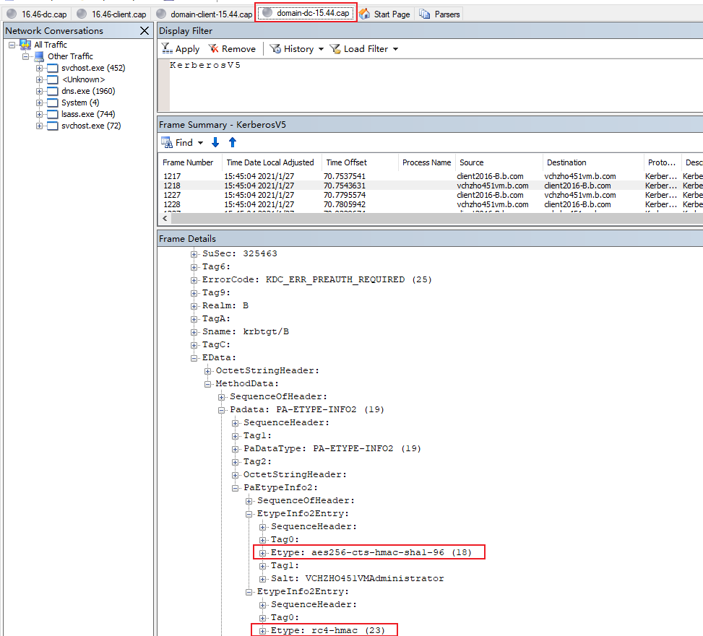The width and height of the screenshot is (703, 636).
Task: Open the Find dropdown arrow
Action: point(200,143)
